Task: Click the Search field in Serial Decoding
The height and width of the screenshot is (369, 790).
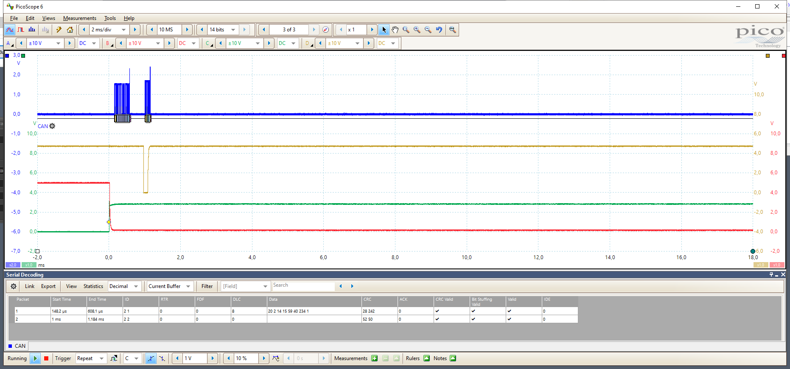Action: pos(303,285)
